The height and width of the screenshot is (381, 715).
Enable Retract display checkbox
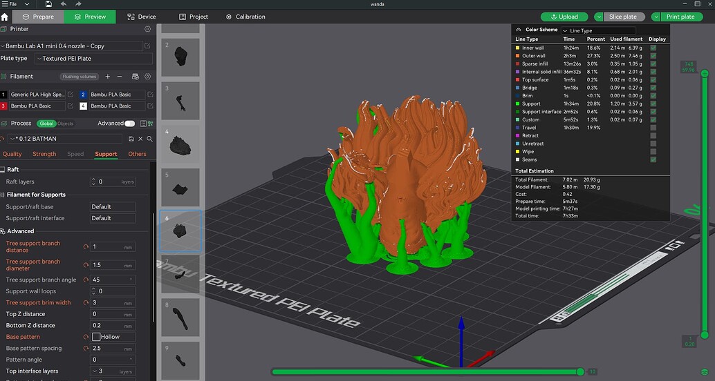(x=653, y=136)
